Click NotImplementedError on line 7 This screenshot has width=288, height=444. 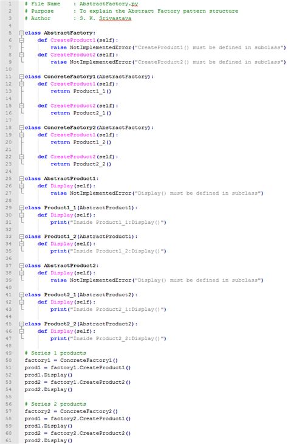pyautogui.click(x=100, y=47)
